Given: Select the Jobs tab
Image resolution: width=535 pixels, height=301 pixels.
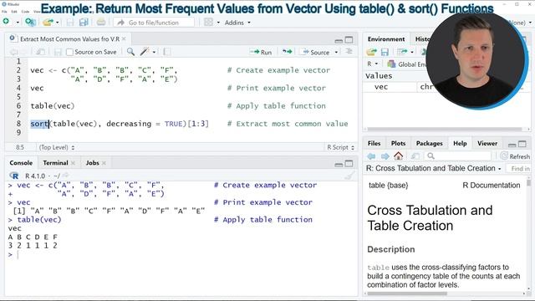Looking at the screenshot, I should 93,163.
